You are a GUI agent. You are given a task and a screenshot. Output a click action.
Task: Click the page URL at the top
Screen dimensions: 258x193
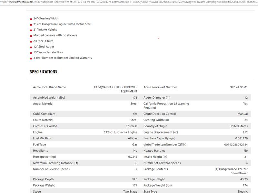click(x=129, y=2)
